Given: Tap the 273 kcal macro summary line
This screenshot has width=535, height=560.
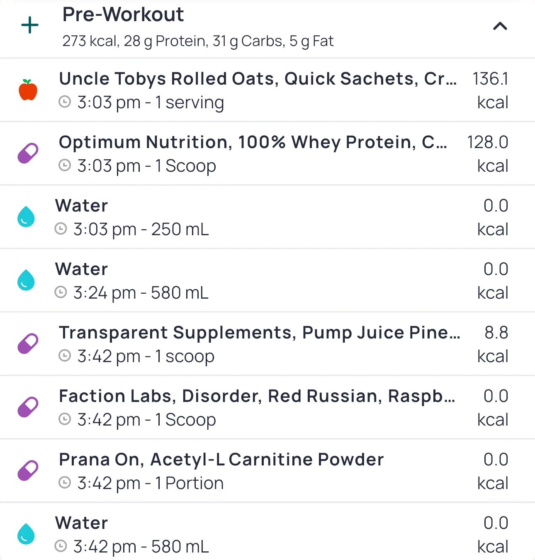Looking at the screenshot, I should [198, 41].
